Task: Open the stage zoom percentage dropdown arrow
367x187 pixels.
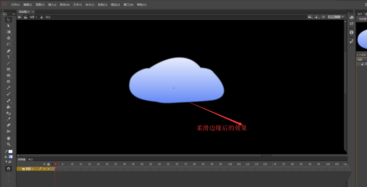Action: tap(343, 17)
